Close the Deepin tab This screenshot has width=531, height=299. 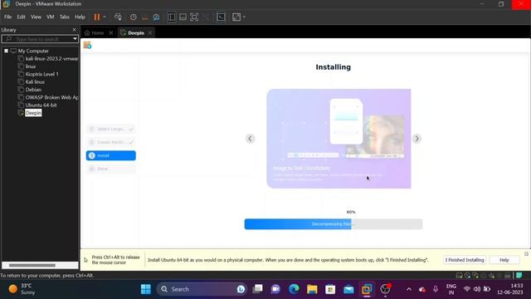point(149,33)
